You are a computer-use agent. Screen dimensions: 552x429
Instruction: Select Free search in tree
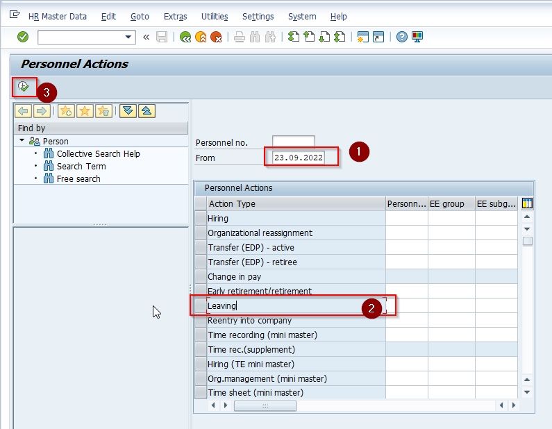tap(78, 179)
